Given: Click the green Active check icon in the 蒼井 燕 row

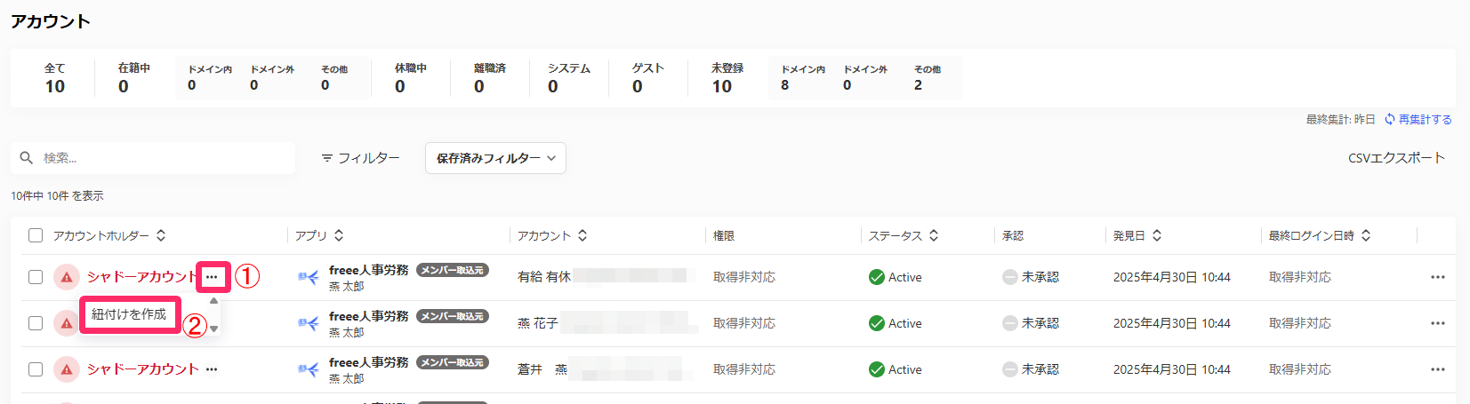Looking at the screenshot, I should [x=877, y=369].
